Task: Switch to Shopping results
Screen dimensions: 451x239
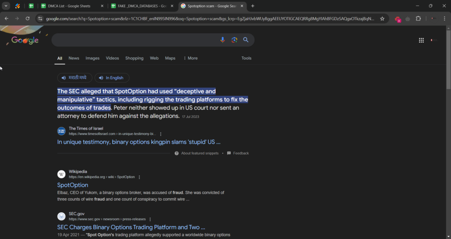Action: [134, 58]
